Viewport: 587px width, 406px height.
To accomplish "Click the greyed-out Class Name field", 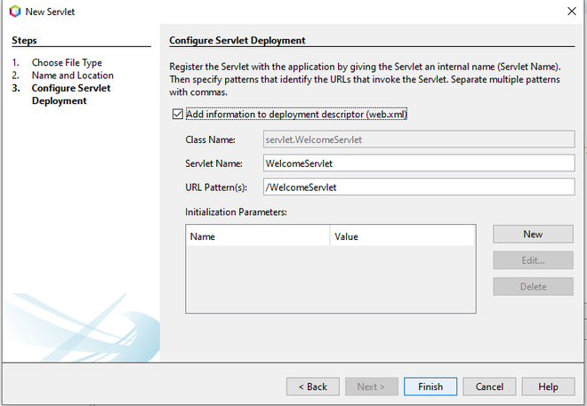I will (x=419, y=139).
